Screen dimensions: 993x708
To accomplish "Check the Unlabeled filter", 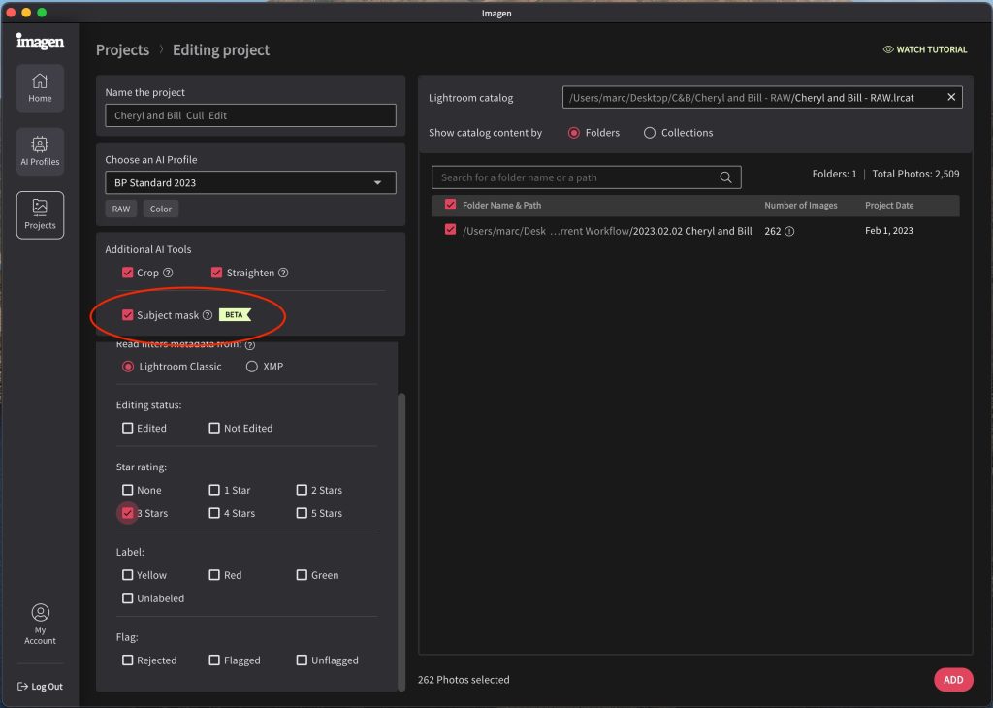I will (127, 597).
